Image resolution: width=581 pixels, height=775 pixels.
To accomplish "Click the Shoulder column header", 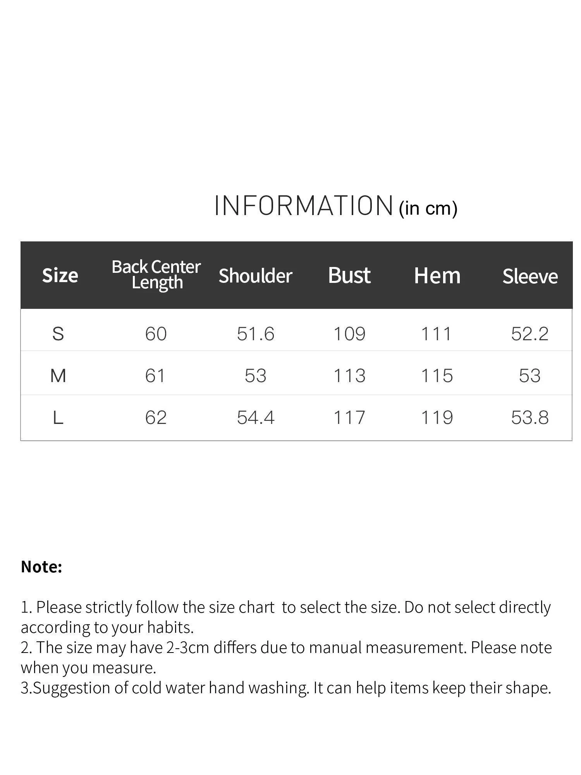I will 255,276.
